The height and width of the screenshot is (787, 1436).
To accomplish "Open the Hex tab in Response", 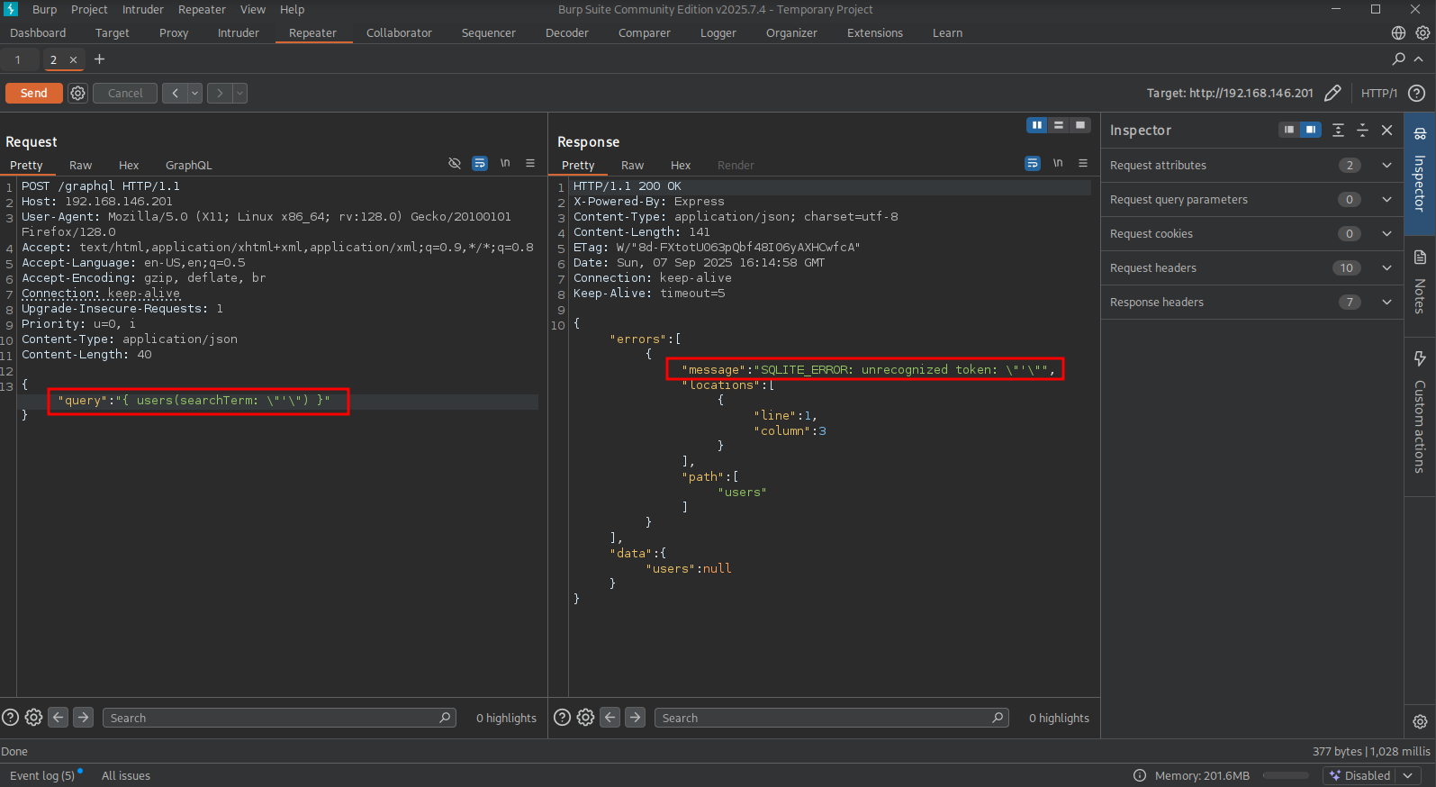I will coord(680,166).
